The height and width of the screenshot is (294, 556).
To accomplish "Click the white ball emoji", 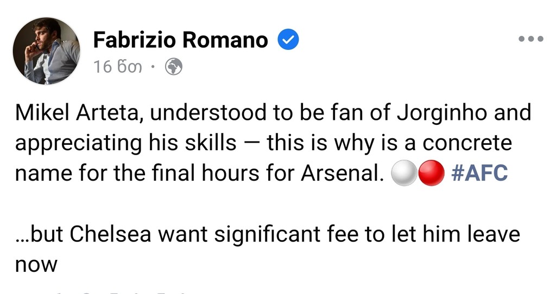I will coord(402,174).
